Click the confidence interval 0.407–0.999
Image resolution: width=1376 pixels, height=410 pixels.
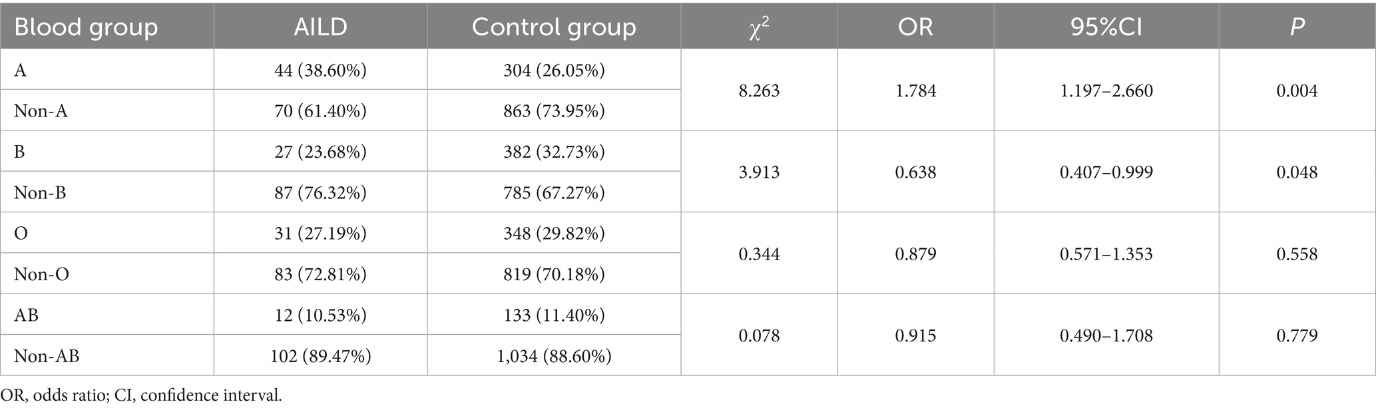point(1106,172)
